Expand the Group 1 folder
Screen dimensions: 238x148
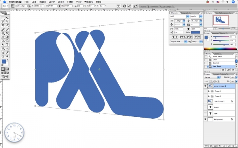tap(209, 91)
